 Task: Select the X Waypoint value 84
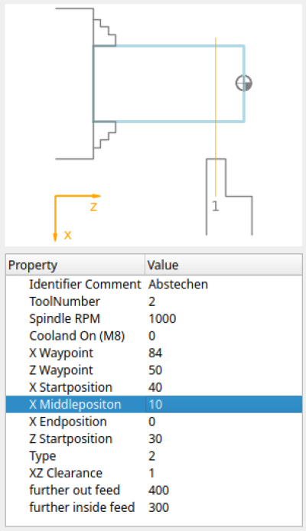155,353
